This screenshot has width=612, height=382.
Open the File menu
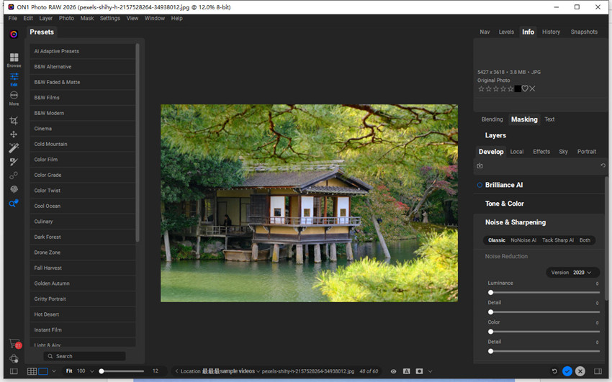[x=12, y=18]
